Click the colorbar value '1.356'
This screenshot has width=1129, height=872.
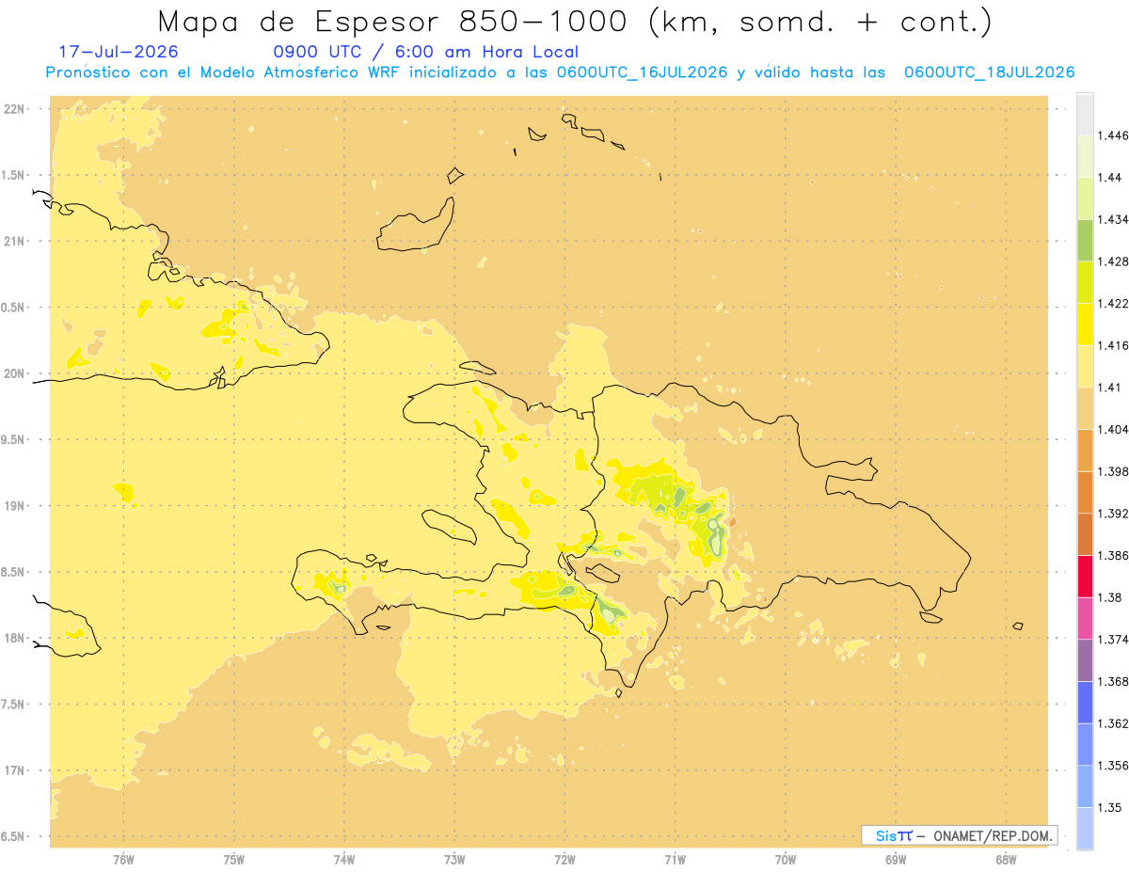[1115, 766]
